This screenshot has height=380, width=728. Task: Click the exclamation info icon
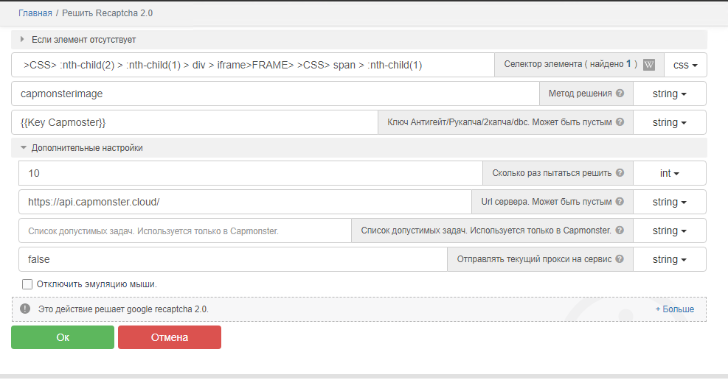point(25,309)
